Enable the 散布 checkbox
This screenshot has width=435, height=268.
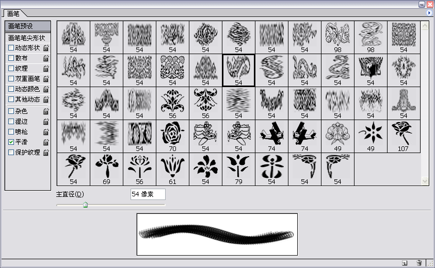tap(11, 58)
